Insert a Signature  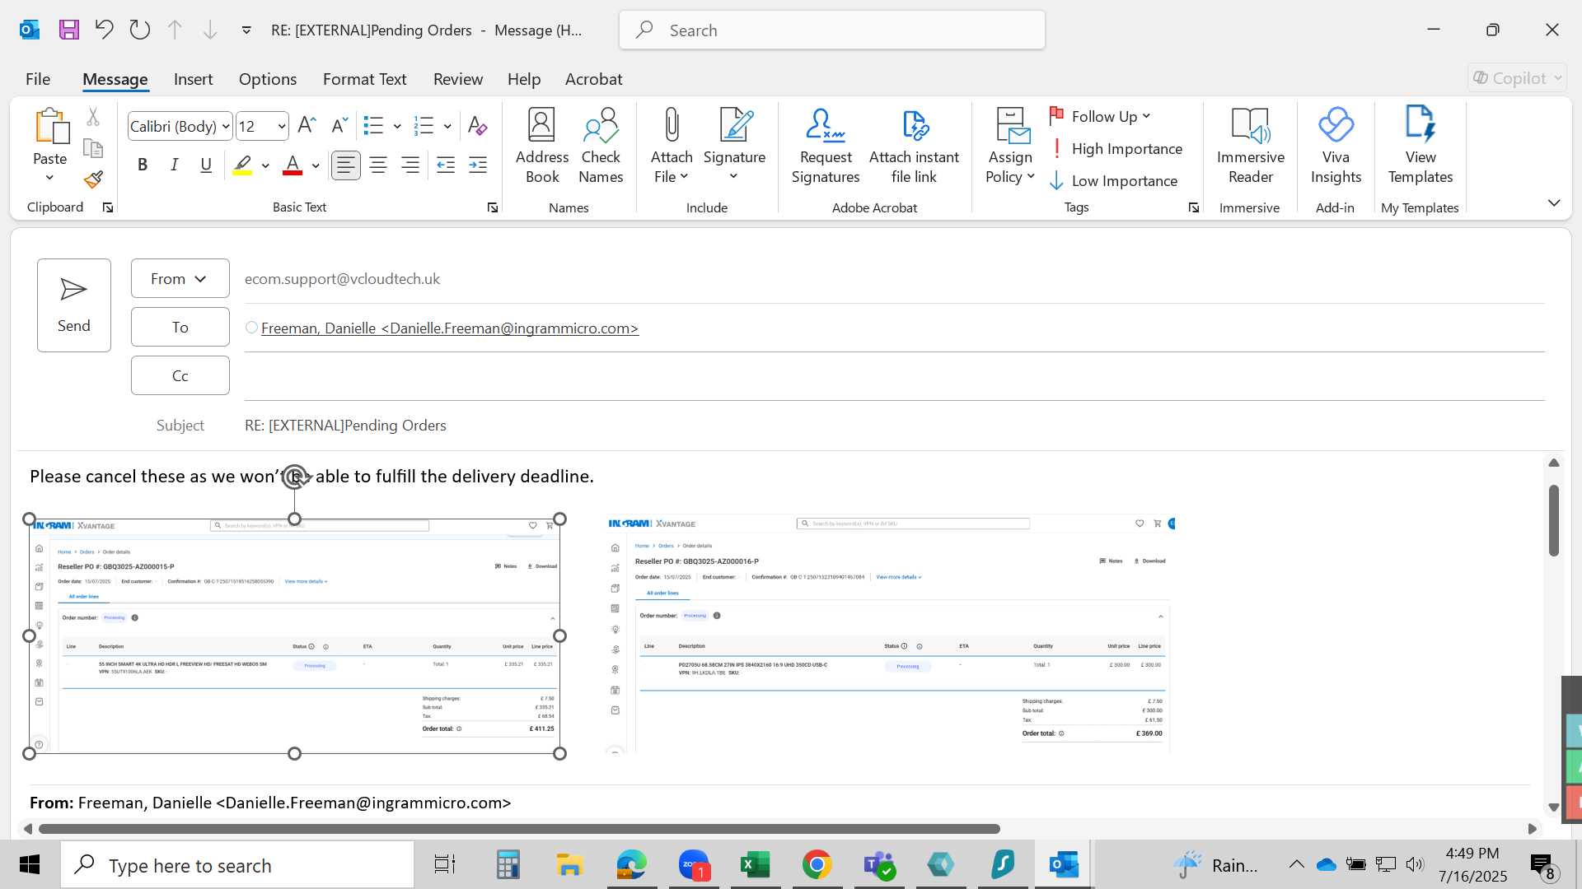[x=734, y=146]
